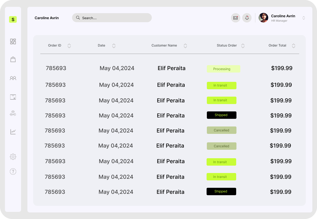Open the shopping bag icon in sidebar
This screenshot has width=317, height=219.
coord(13,59)
